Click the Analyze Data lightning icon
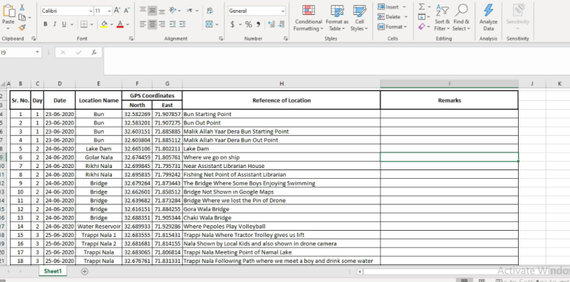Screen dimensions: 570x282 (x=488, y=10)
